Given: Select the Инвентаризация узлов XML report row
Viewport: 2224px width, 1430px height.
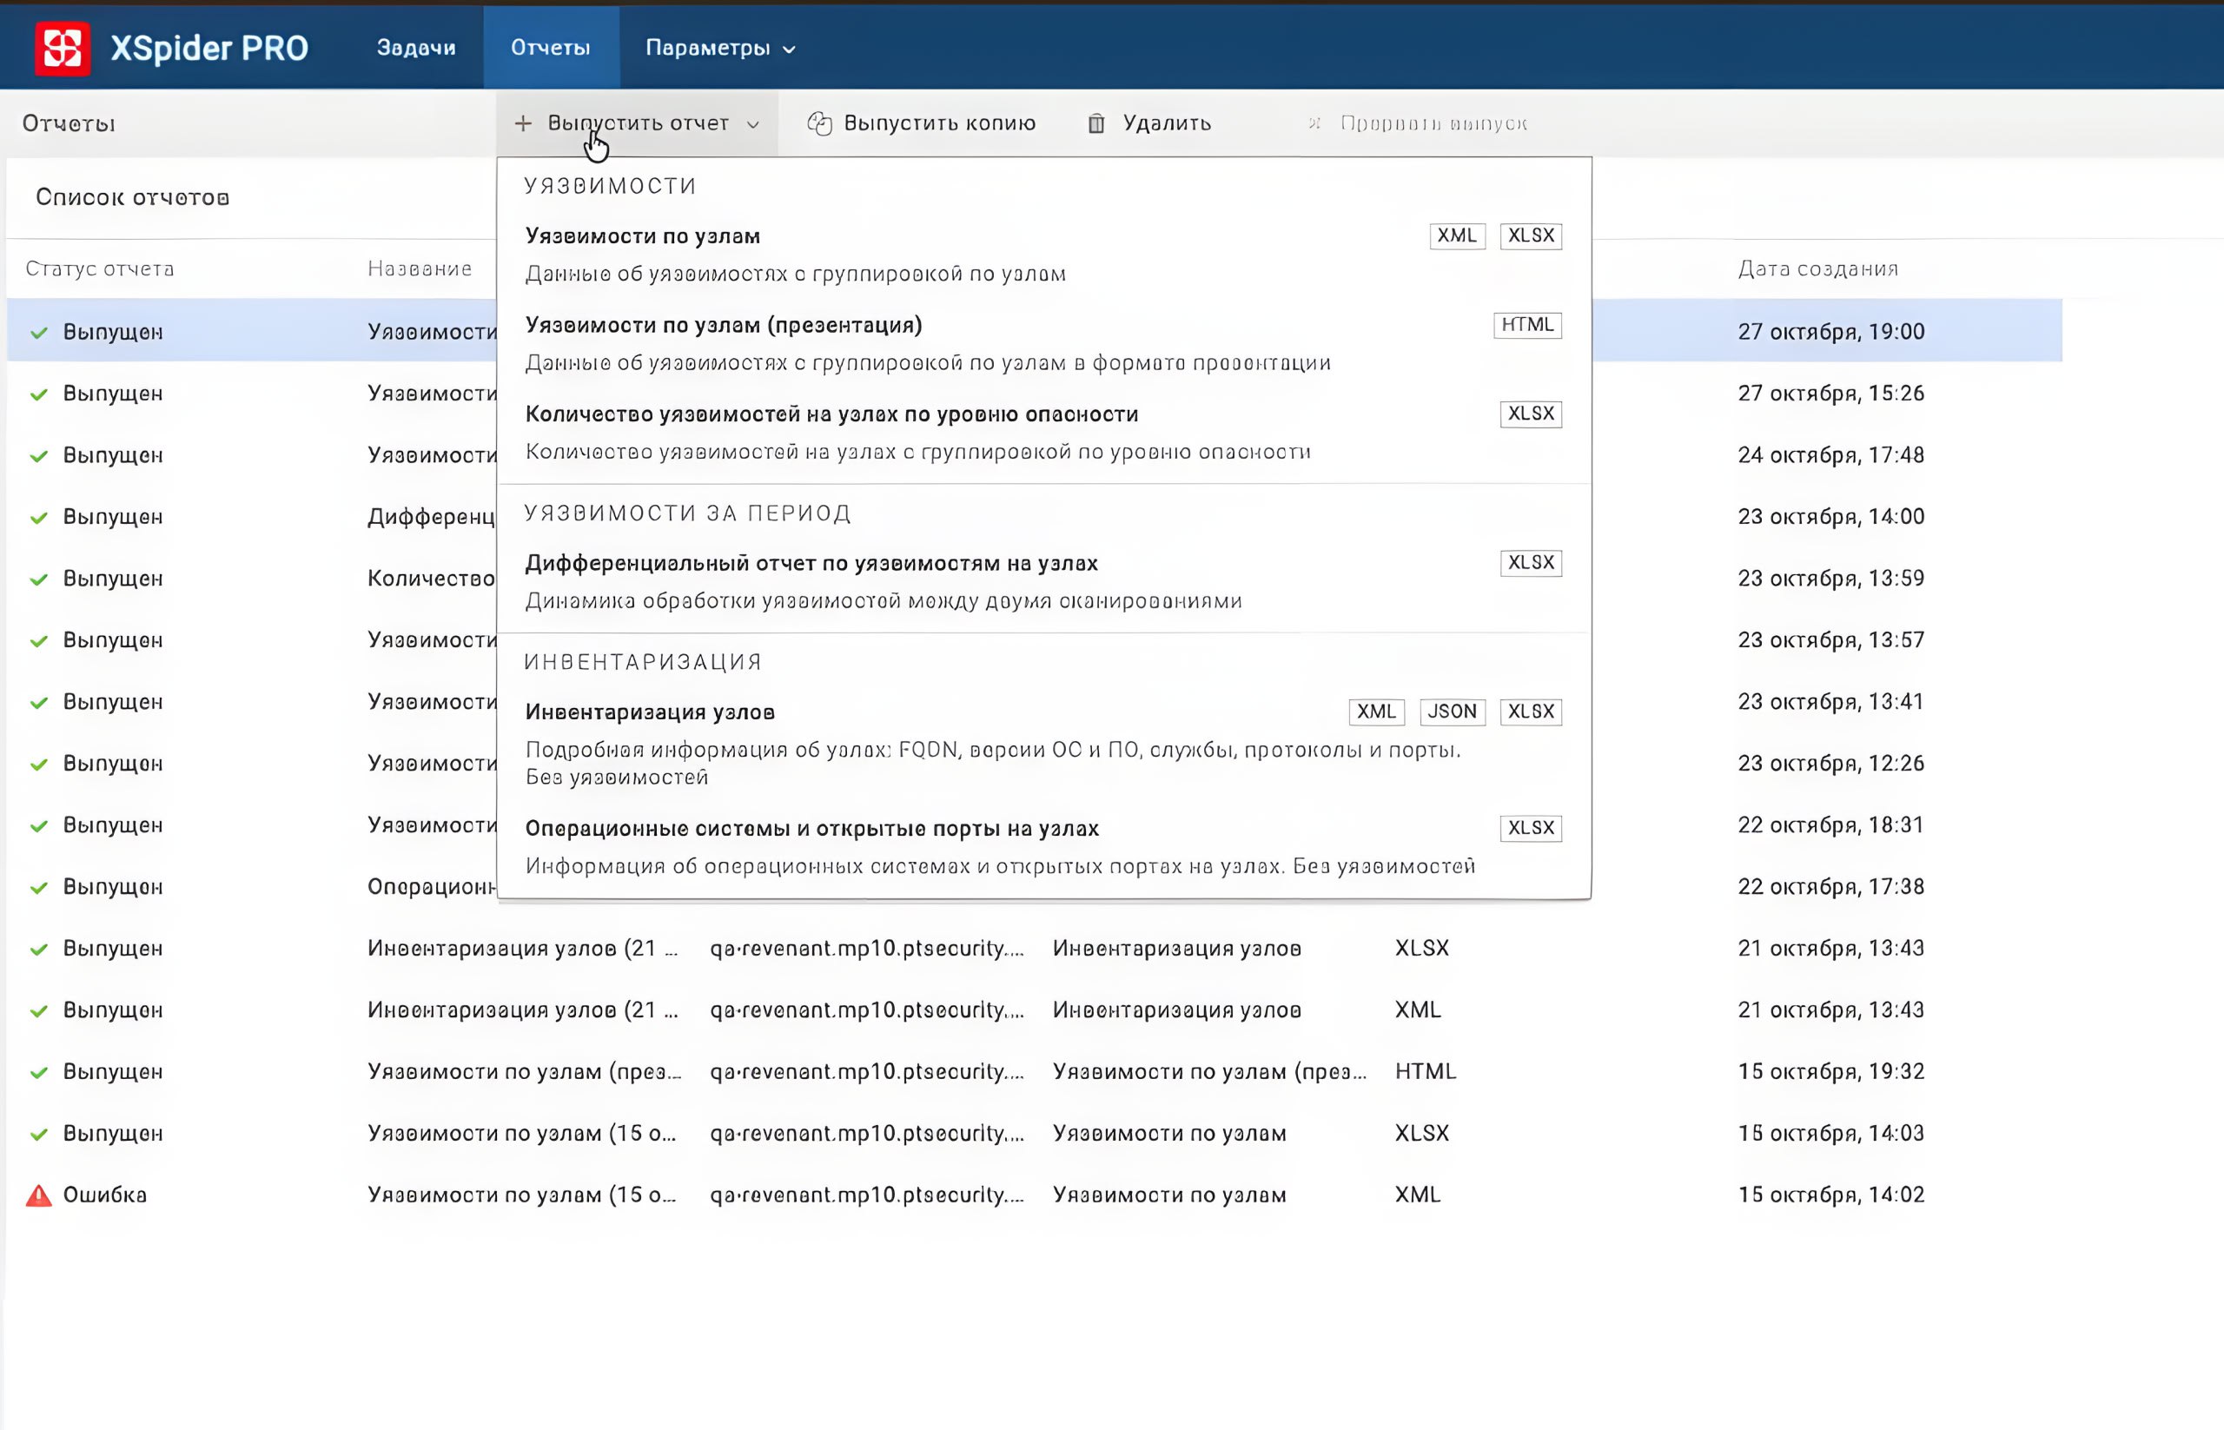Looking at the screenshot, I should pos(836,1010).
